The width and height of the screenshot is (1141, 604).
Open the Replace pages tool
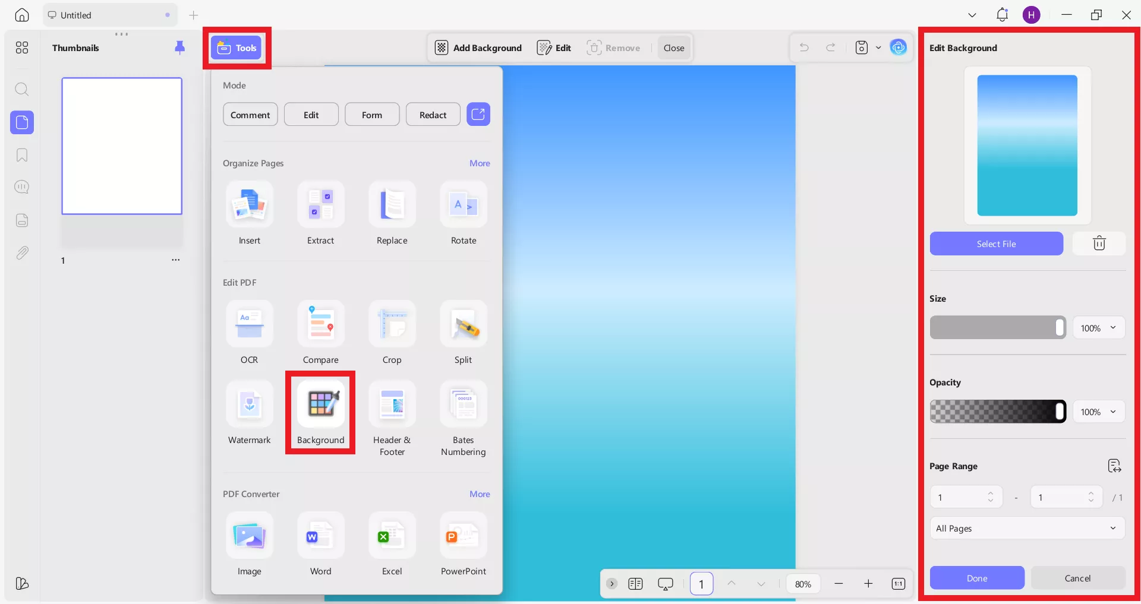click(x=392, y=213)
